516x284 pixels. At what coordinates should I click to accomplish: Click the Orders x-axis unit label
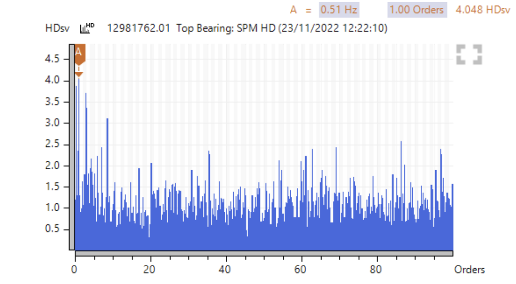pos(469,270)
